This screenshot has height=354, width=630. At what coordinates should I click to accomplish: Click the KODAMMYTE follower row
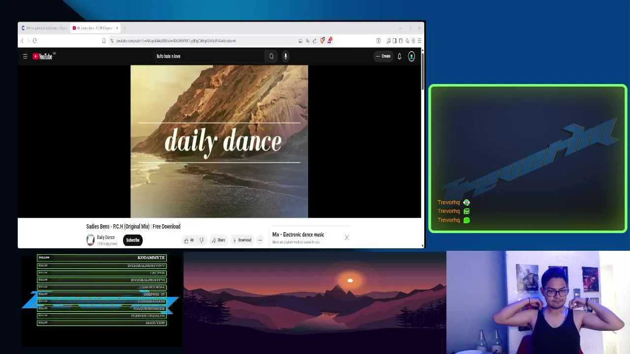pos(102,258)
